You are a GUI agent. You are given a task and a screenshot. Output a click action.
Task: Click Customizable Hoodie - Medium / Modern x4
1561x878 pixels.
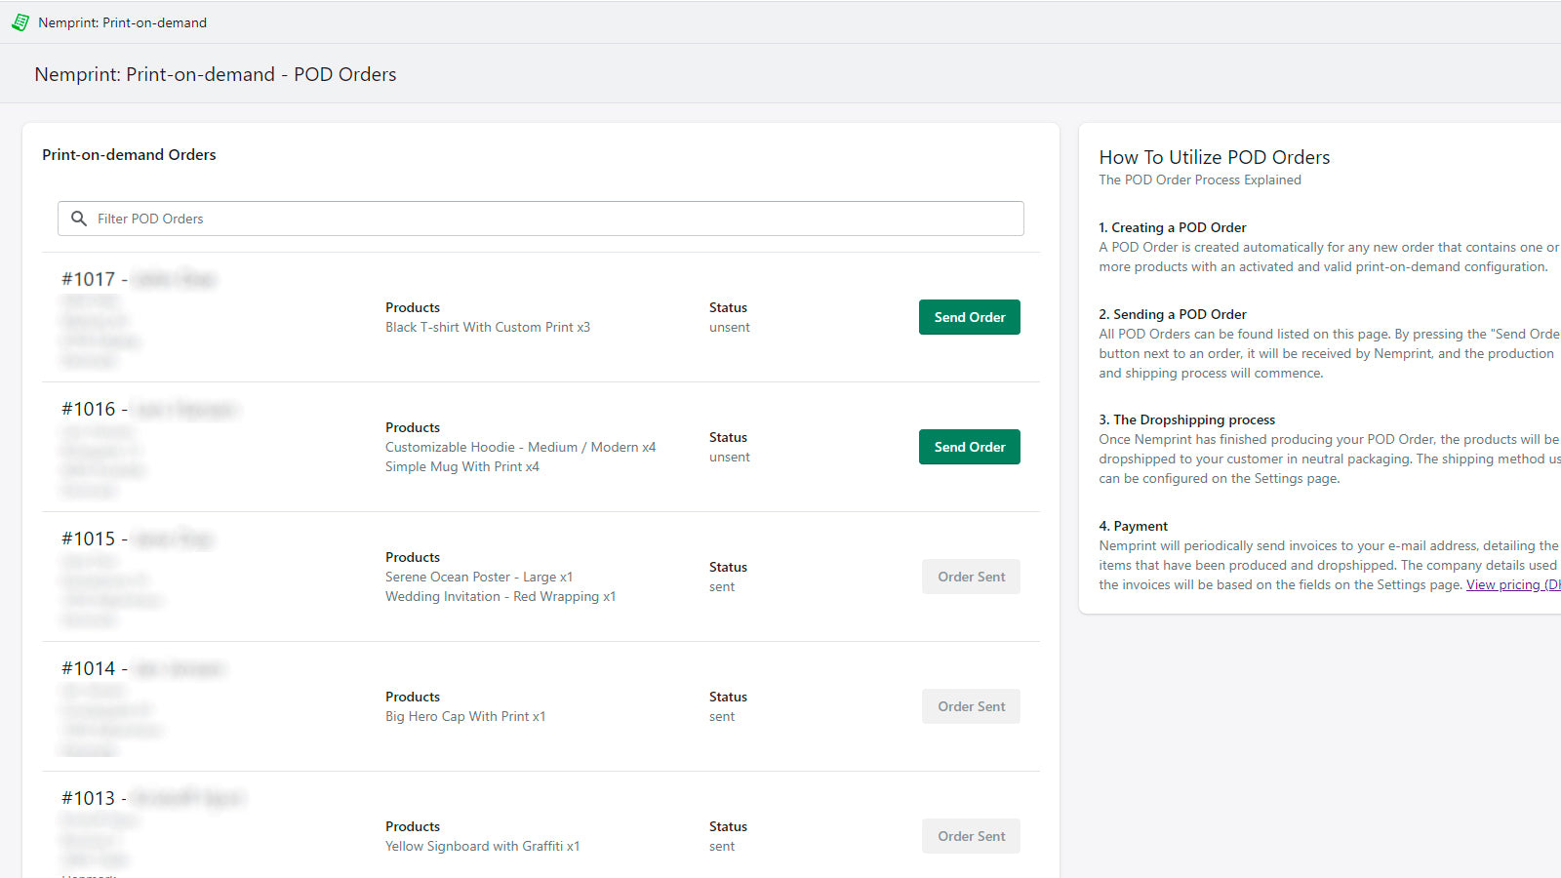(521, 447)
